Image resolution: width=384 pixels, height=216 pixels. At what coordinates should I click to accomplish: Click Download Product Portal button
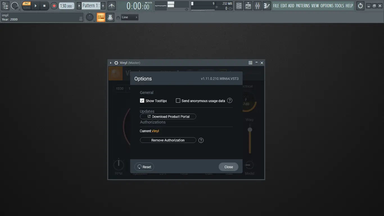(168, 116)
